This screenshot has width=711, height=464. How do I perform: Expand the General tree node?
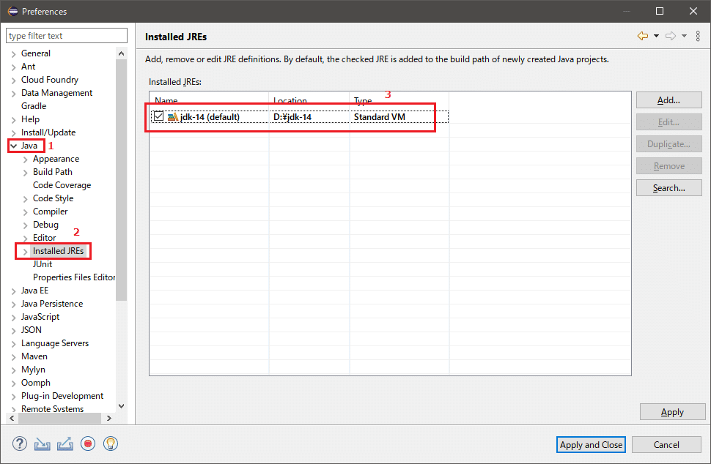tap(14, 54)
